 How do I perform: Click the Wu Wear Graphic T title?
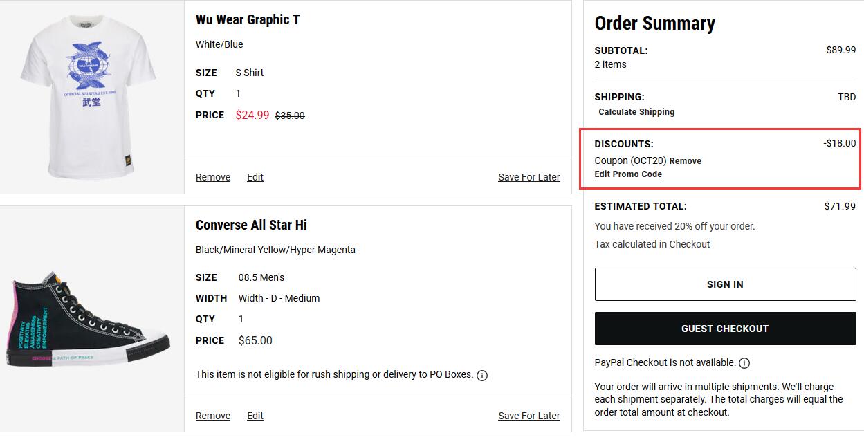(248, 19)
